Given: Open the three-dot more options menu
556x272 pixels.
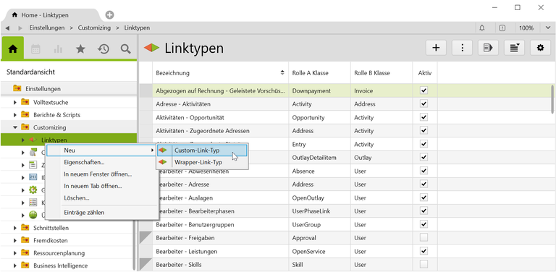Looking at the screenshot, I should (x=462, y=48).
